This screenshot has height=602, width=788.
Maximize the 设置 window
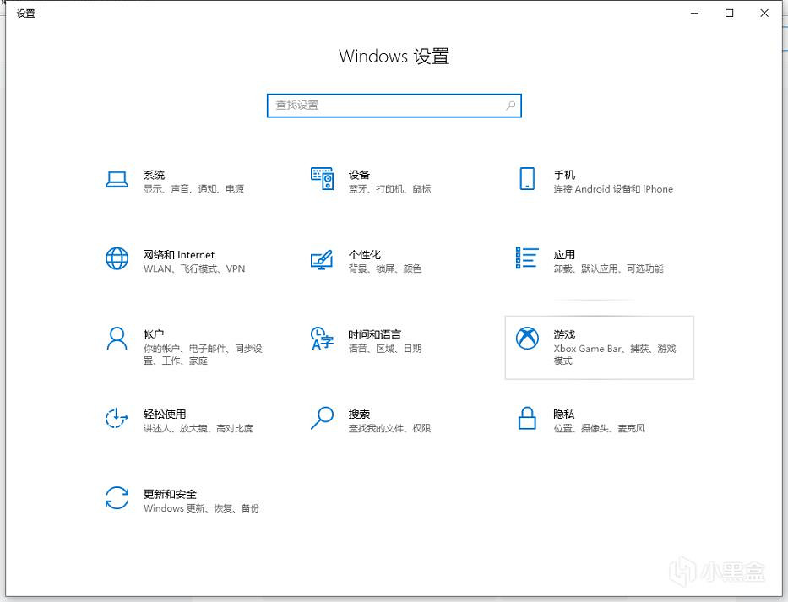pos(730,13)
